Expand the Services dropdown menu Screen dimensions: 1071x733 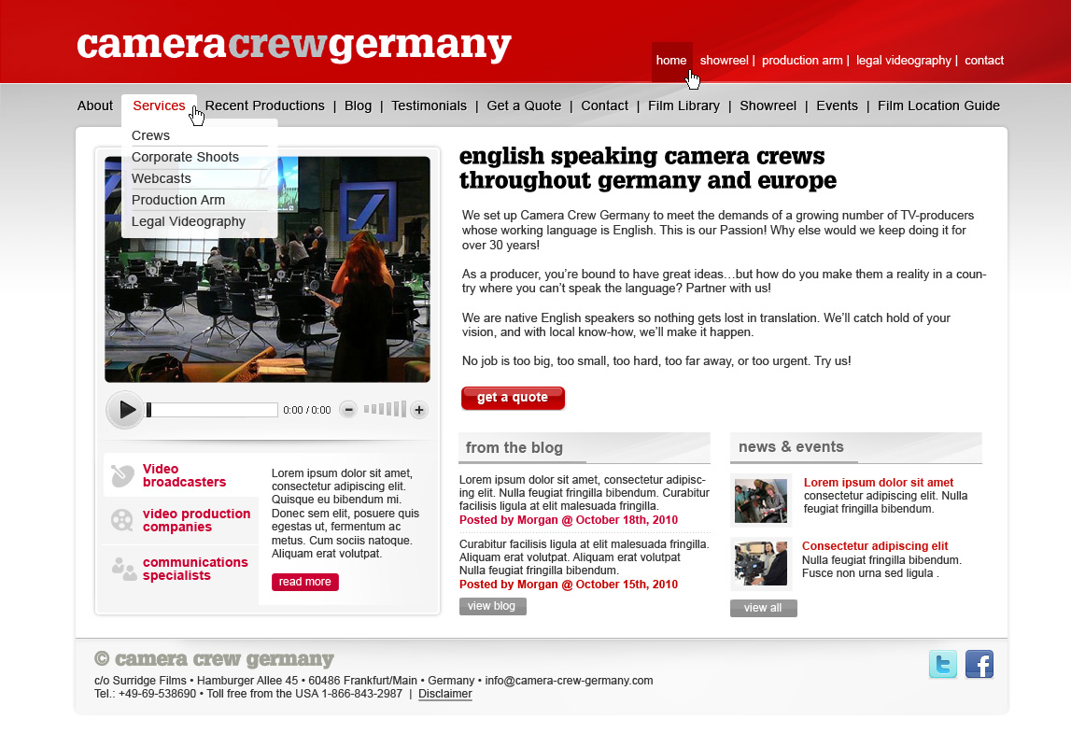pos(159,106)
